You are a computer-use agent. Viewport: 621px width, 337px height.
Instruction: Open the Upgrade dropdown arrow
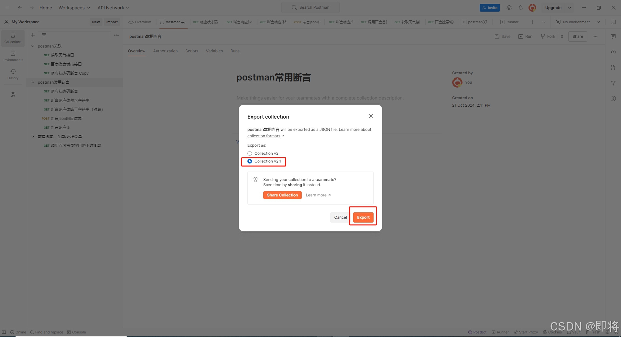pyautogui.click(x=570, y=8)
